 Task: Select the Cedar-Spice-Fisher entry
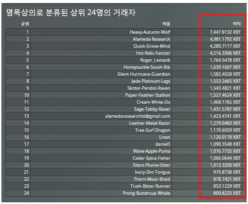pos(151,158)
